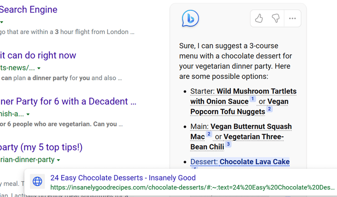Click the Bing chat logo icon
The height and width of the screenshot is (197, 337).
(x=190, y=19)
